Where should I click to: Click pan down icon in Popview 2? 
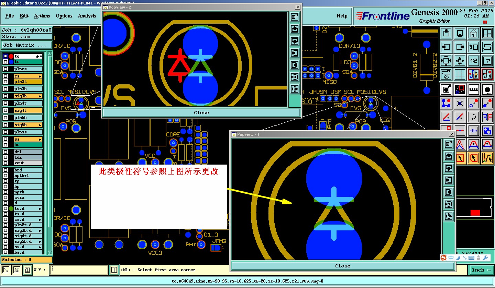[x=294, y=41]
